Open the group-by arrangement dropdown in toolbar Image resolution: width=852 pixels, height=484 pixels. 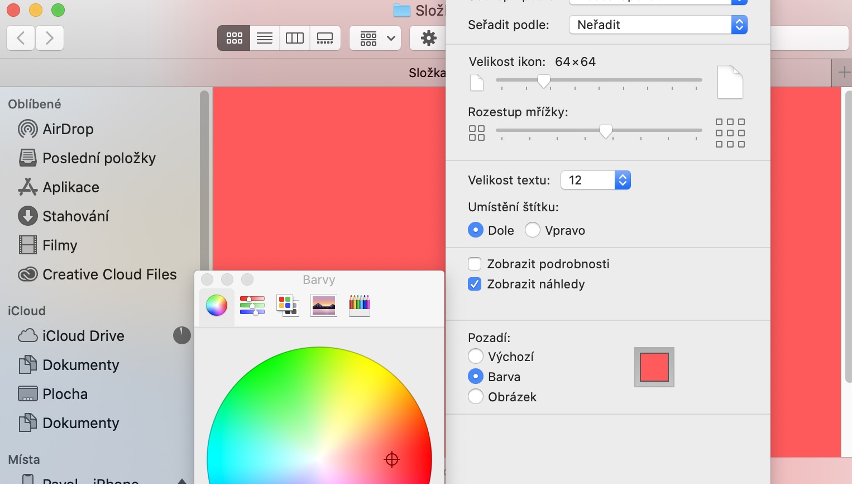375,38
